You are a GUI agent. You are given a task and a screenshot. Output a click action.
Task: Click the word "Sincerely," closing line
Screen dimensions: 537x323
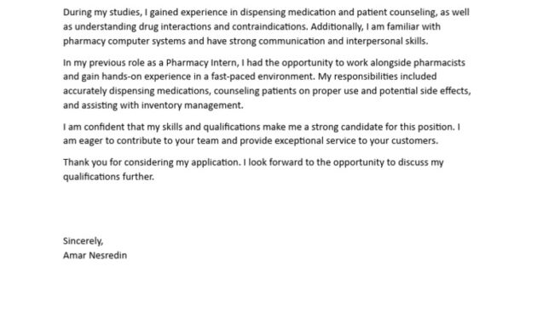[x=83, y=241]
